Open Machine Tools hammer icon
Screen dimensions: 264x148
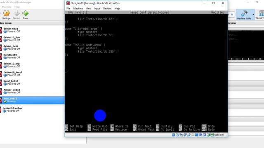[244, 14]
